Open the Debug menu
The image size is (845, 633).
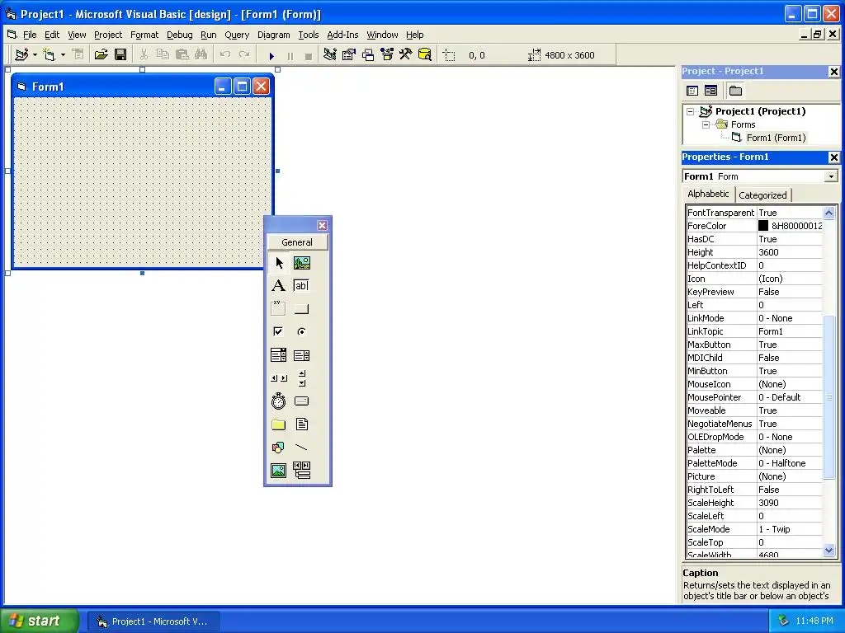[179, 35]
